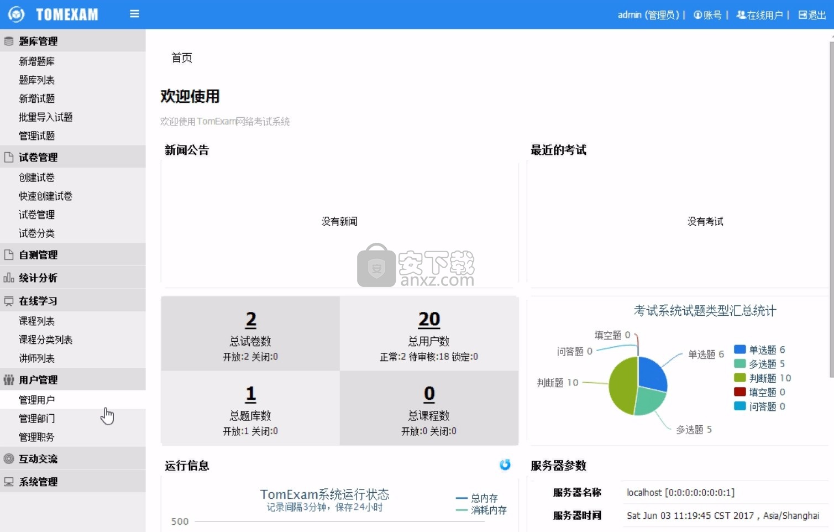
Task: Open 管理职务 in sidebar
Action: pos(36,437)
